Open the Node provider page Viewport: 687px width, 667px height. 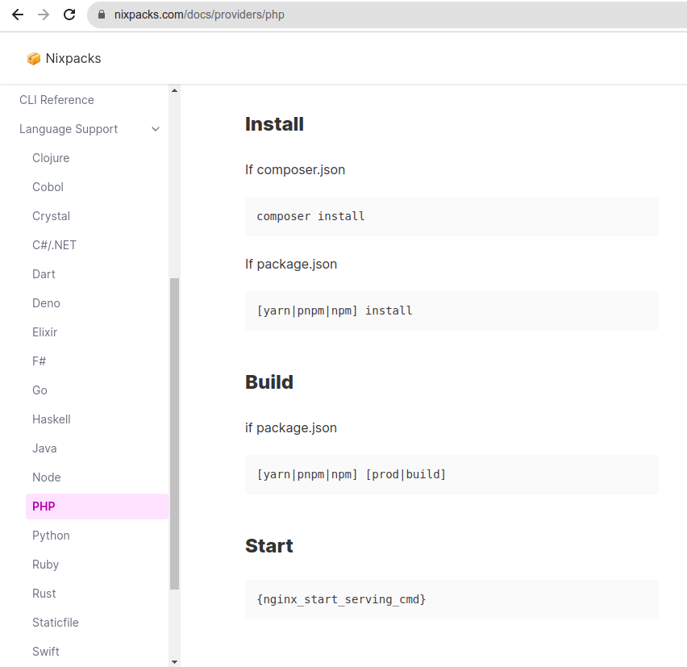pyautogui.click(x=46, y=477)
